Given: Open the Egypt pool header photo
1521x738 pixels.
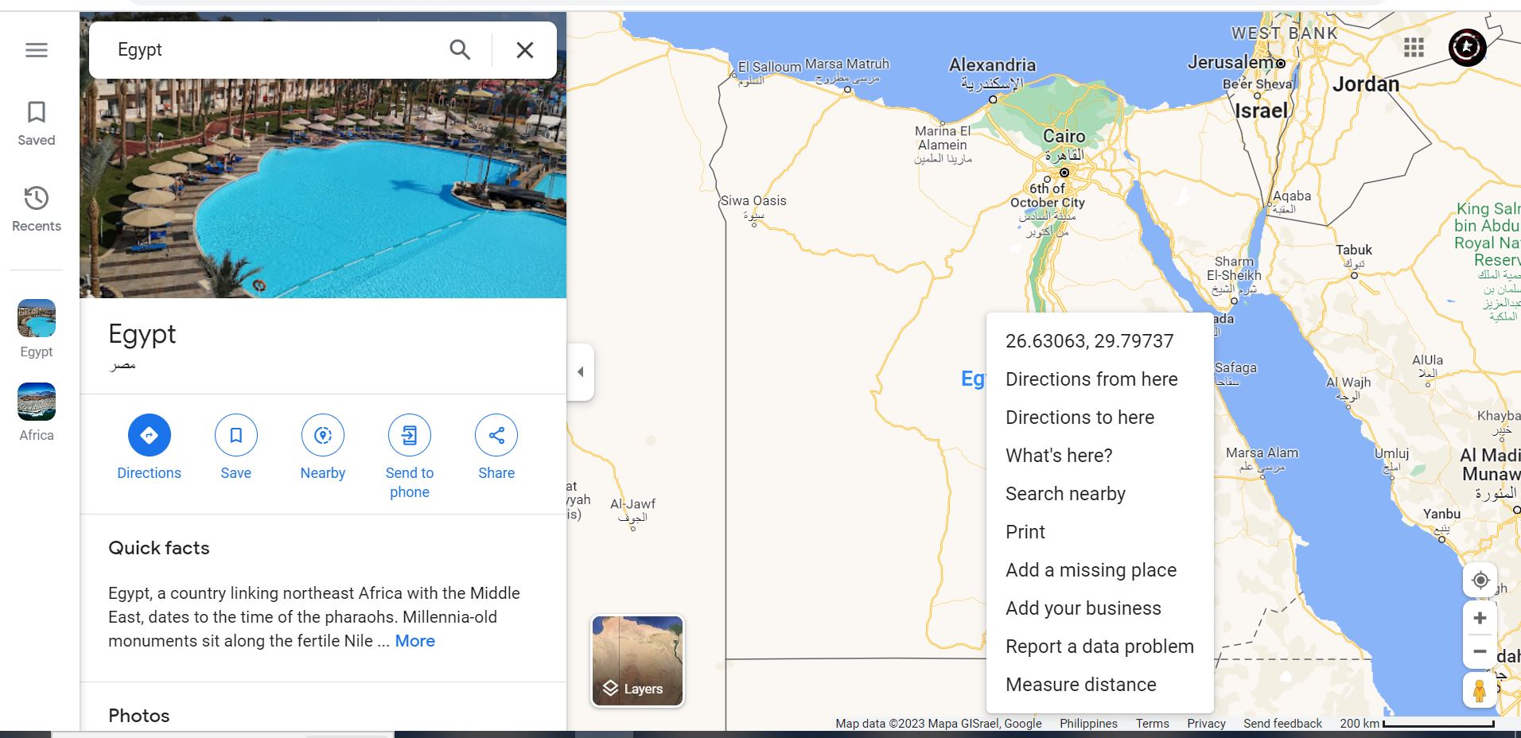Looking at the screenshot, I should click(x=323, y=188).
